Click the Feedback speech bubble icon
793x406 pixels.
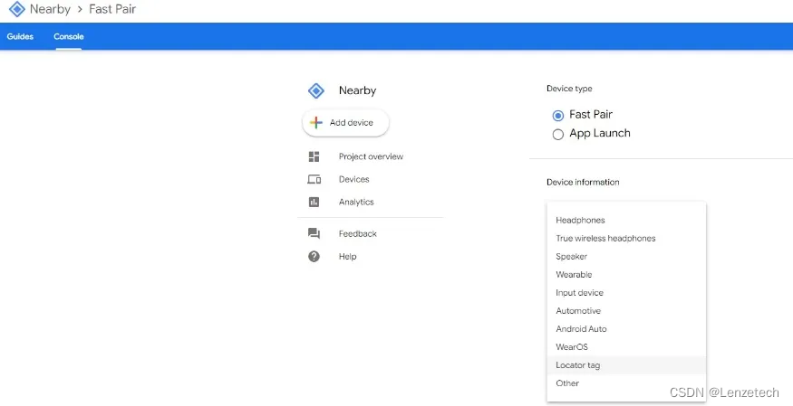[x=314, y=233]
